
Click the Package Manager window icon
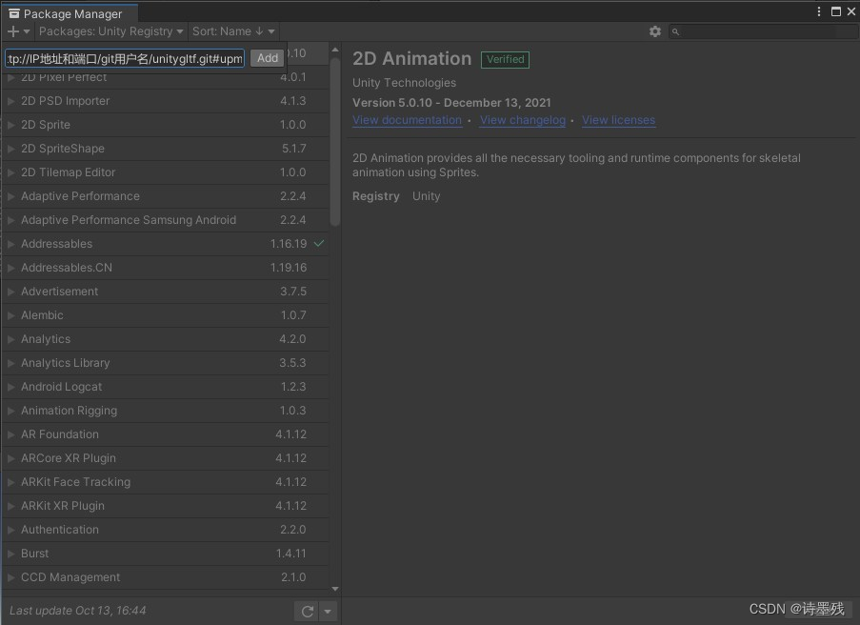click(13, 13)
